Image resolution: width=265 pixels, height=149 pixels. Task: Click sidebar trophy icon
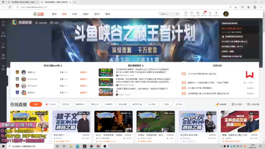tap(3, 67)
